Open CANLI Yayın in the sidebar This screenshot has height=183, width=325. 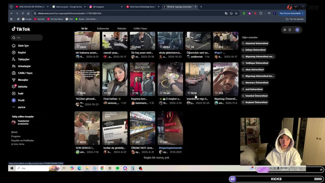click(22, 73)
